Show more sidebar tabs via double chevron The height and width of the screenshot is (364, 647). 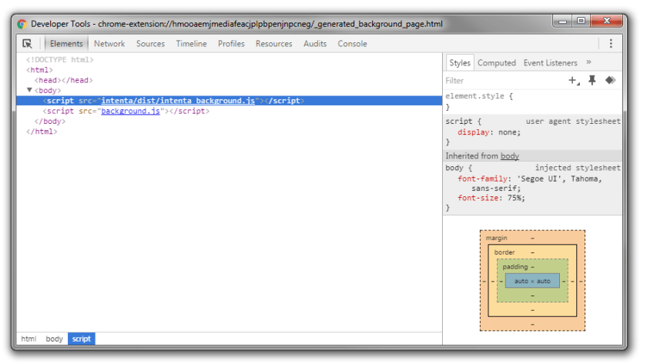click(588, 62)
